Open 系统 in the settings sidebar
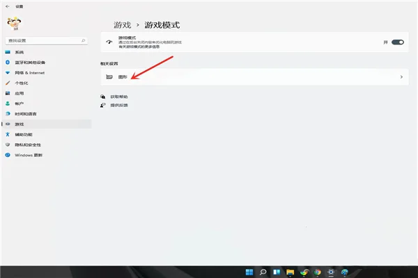The image size is (418, 278). [20, 52]
